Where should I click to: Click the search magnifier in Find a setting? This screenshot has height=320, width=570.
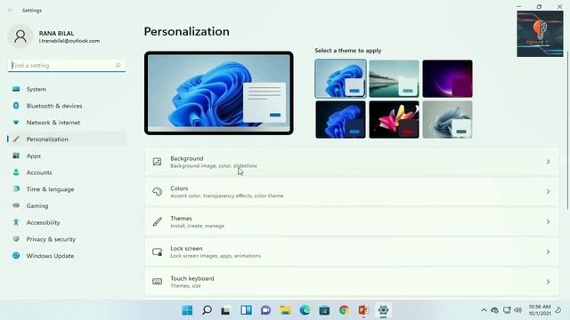tap(118, 65)
